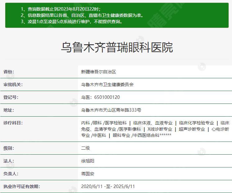Click the text 临床化学检验专业

point(197,123)
